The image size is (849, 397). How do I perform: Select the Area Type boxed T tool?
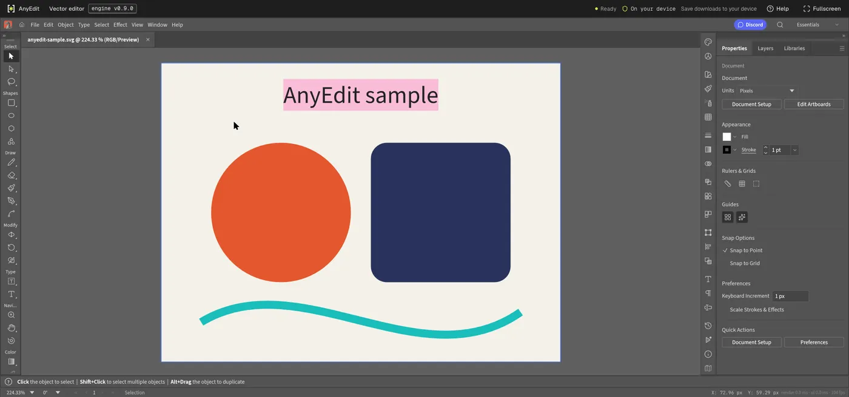coord(11,281)
